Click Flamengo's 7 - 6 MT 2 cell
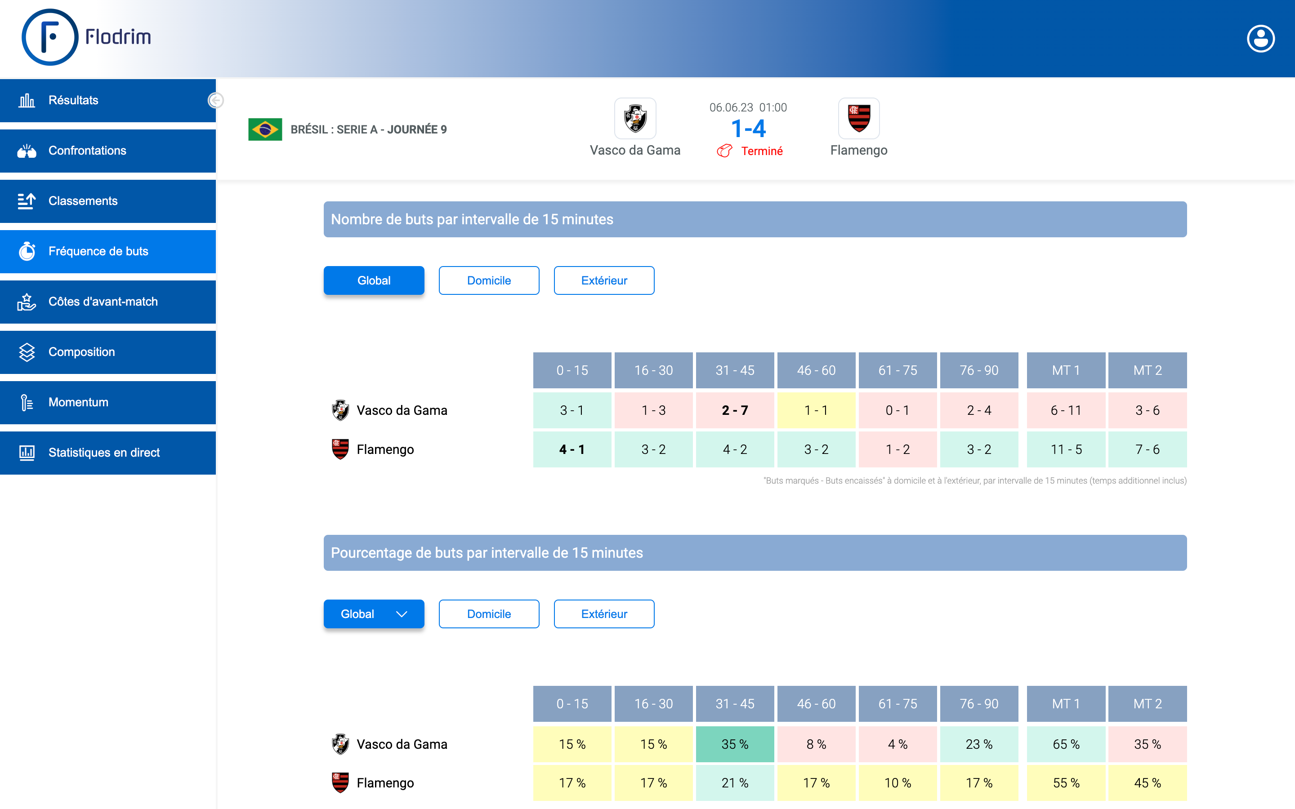The image size is (1295, 809). coord(1148,449)
